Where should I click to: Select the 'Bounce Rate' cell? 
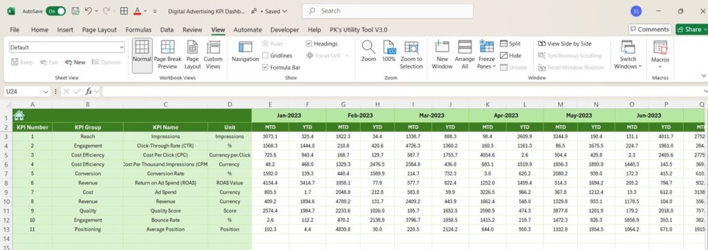[166, 220]
